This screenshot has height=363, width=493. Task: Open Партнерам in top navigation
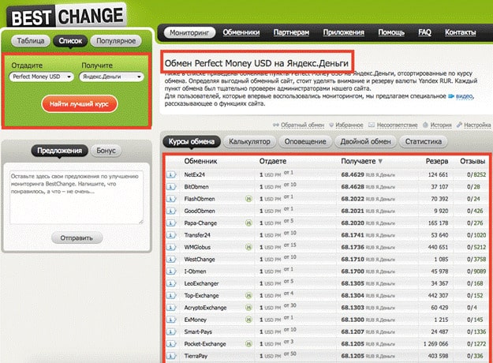click(291, 32)
